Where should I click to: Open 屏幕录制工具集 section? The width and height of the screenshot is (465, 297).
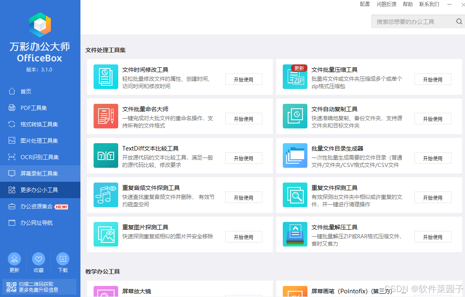point(40,174)
